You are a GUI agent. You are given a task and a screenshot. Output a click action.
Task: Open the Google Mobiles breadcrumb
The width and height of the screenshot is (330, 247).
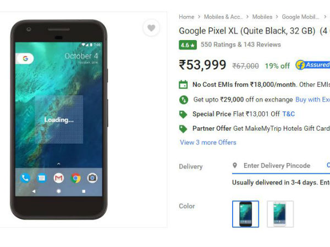click(300, 17)
